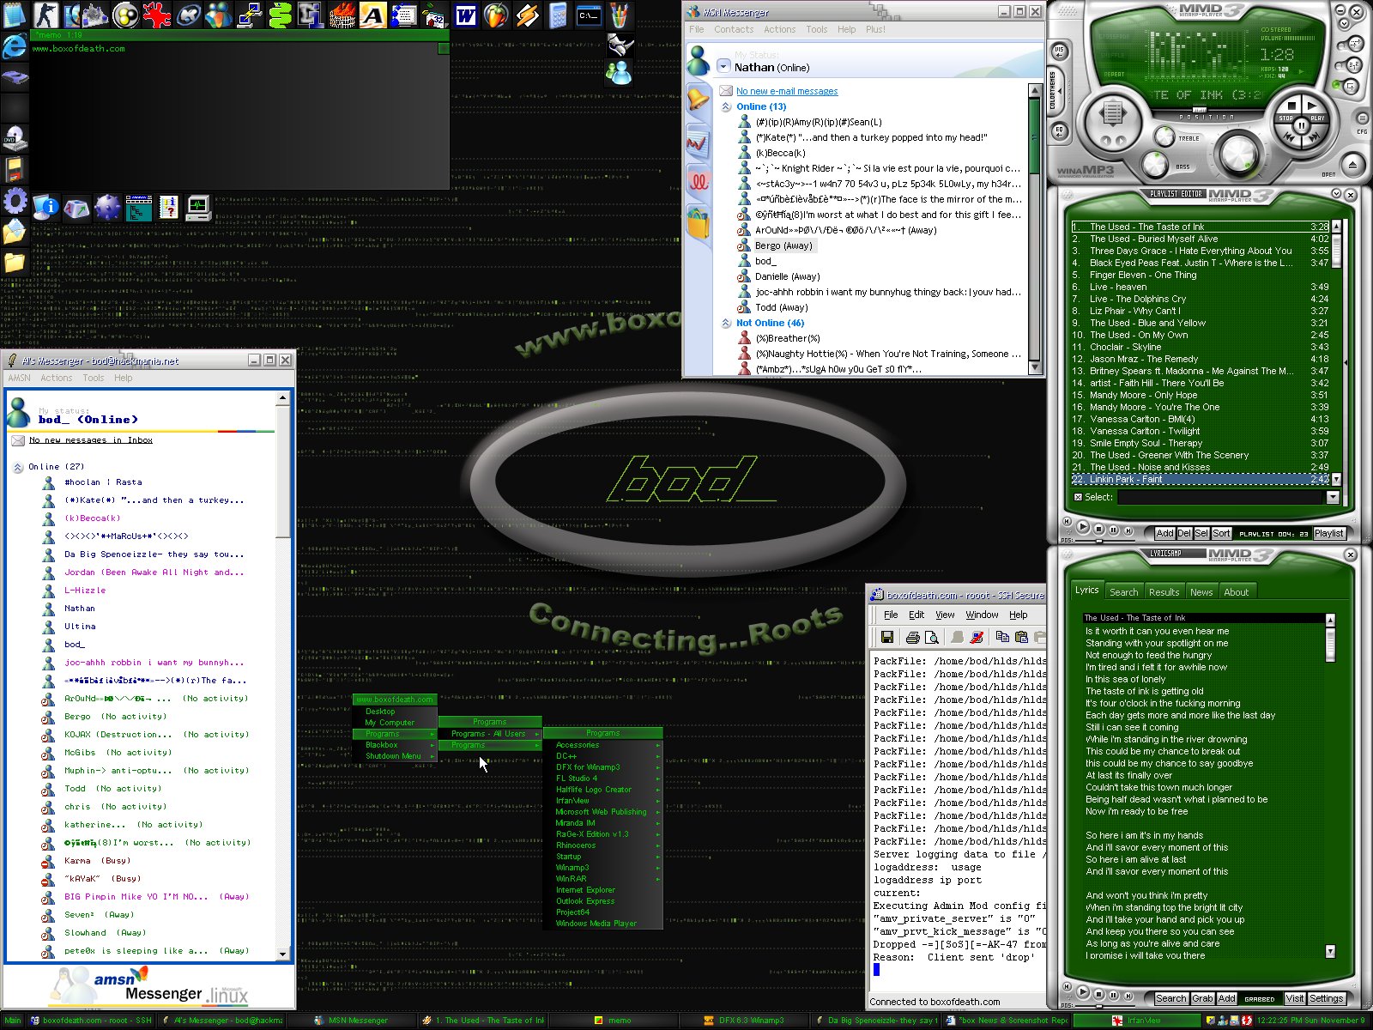Click Settings button in lyrics panel
1373x1030 pixels.
(x=1327, y=998)
